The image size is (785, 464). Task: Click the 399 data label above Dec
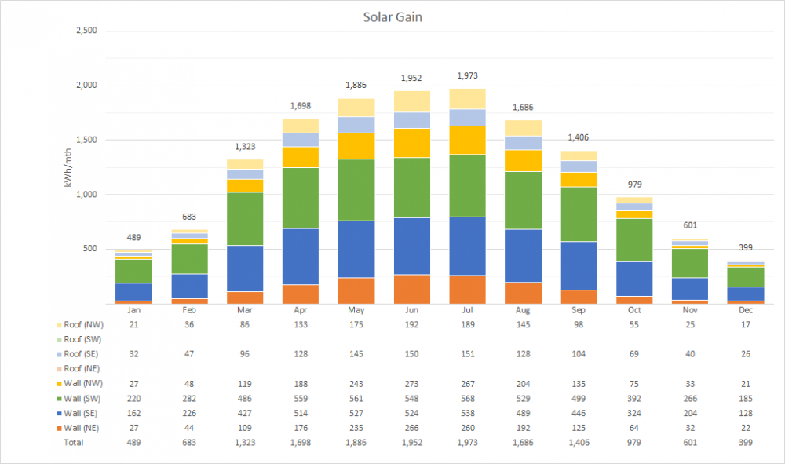click(746, 248)
